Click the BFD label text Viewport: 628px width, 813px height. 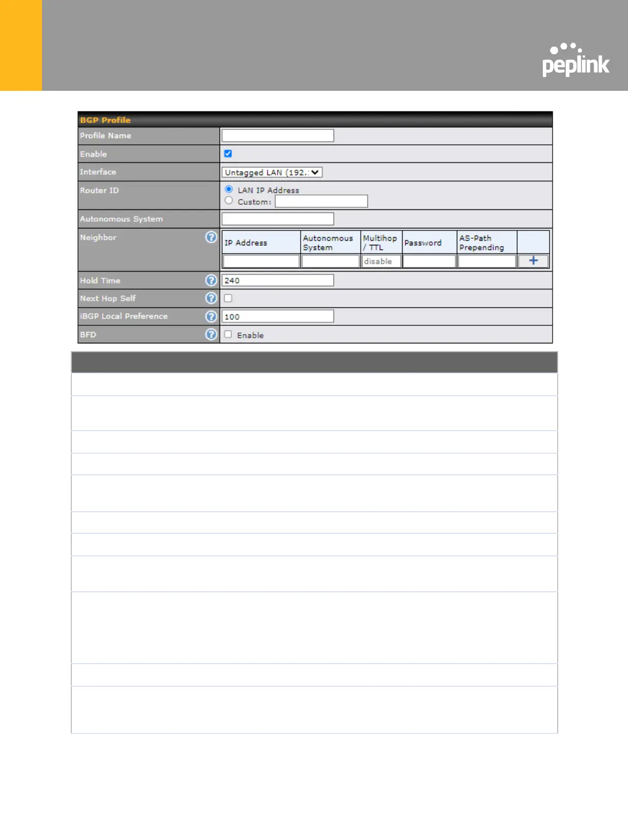coord(88,335)
